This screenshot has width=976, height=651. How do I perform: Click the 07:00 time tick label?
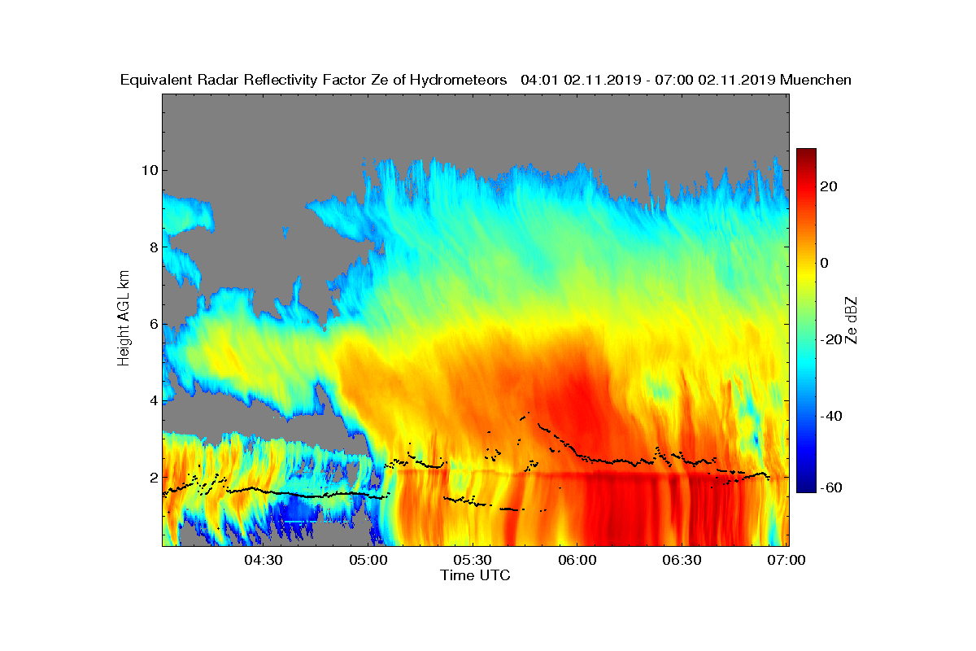(786, 560)
